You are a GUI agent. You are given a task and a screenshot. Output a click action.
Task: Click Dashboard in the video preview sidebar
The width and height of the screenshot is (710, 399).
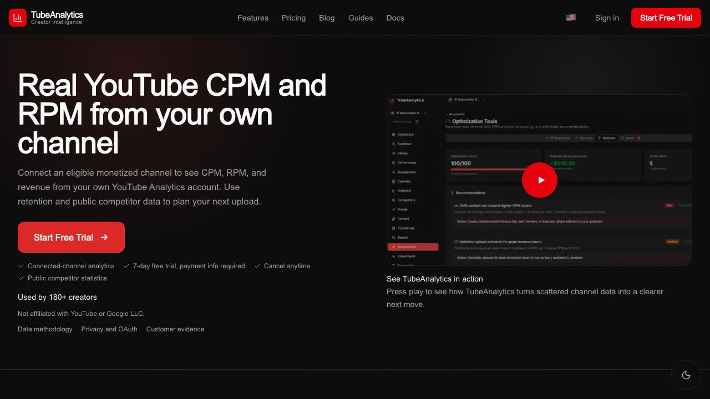[405, 135]
